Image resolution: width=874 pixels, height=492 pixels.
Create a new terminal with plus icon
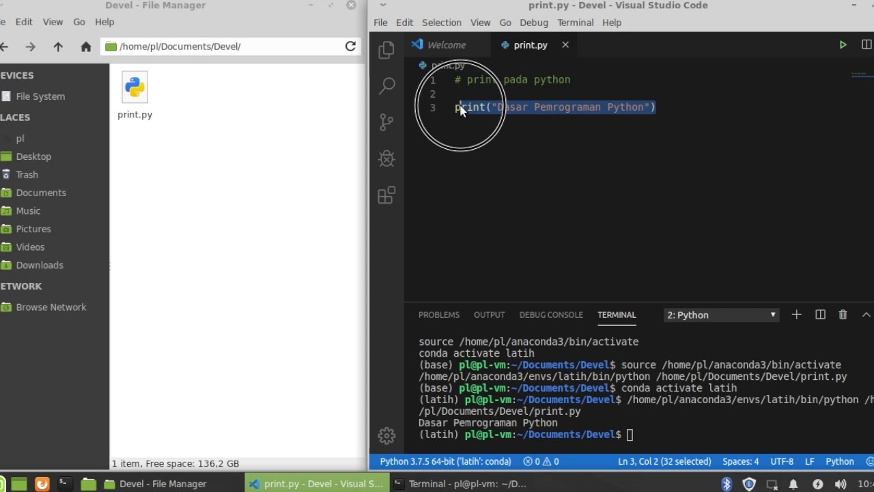[x=796, y=314]
